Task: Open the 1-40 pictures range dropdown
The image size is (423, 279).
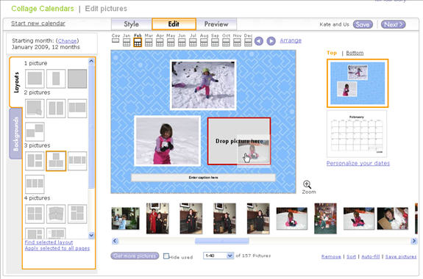Action: coord(218,256)
